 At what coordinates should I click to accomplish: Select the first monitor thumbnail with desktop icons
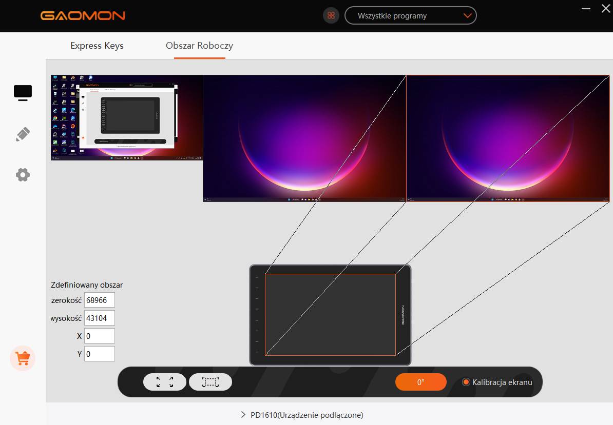click(127, 118)
